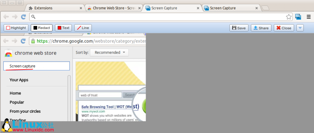Image resolution: width=314 pixels, height=133 pixels.
Task: Reload the current page
Action: point(23,17)
